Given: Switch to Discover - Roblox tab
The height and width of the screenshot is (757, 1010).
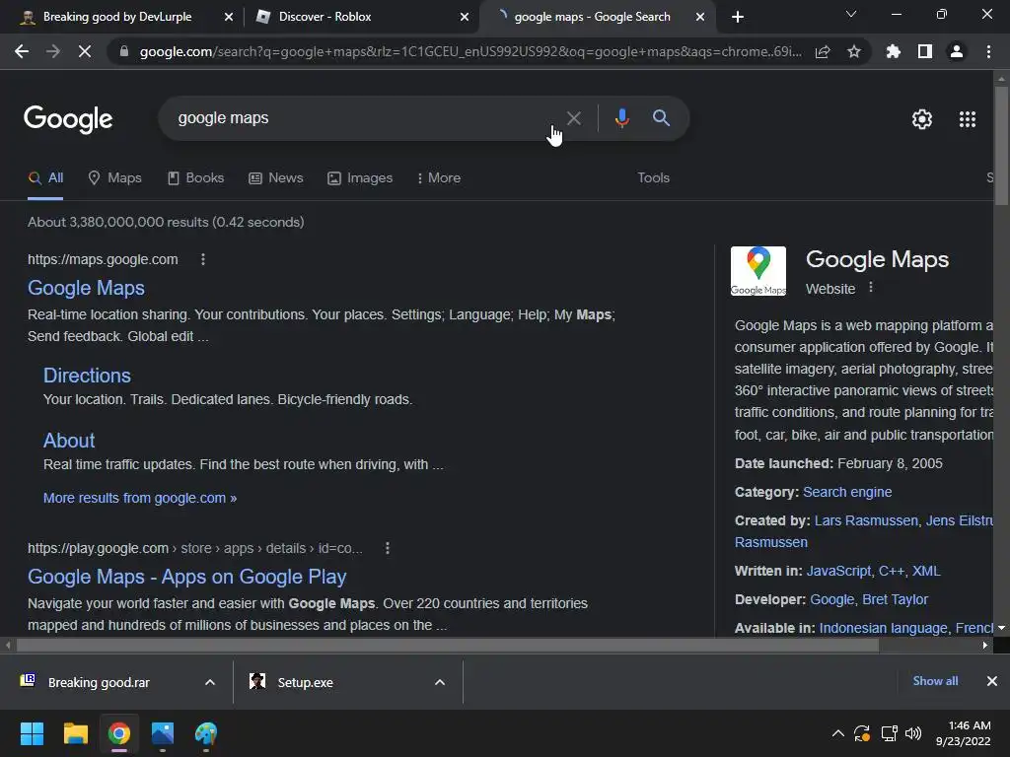Looking at the screenshot, I should click(325, 17).
